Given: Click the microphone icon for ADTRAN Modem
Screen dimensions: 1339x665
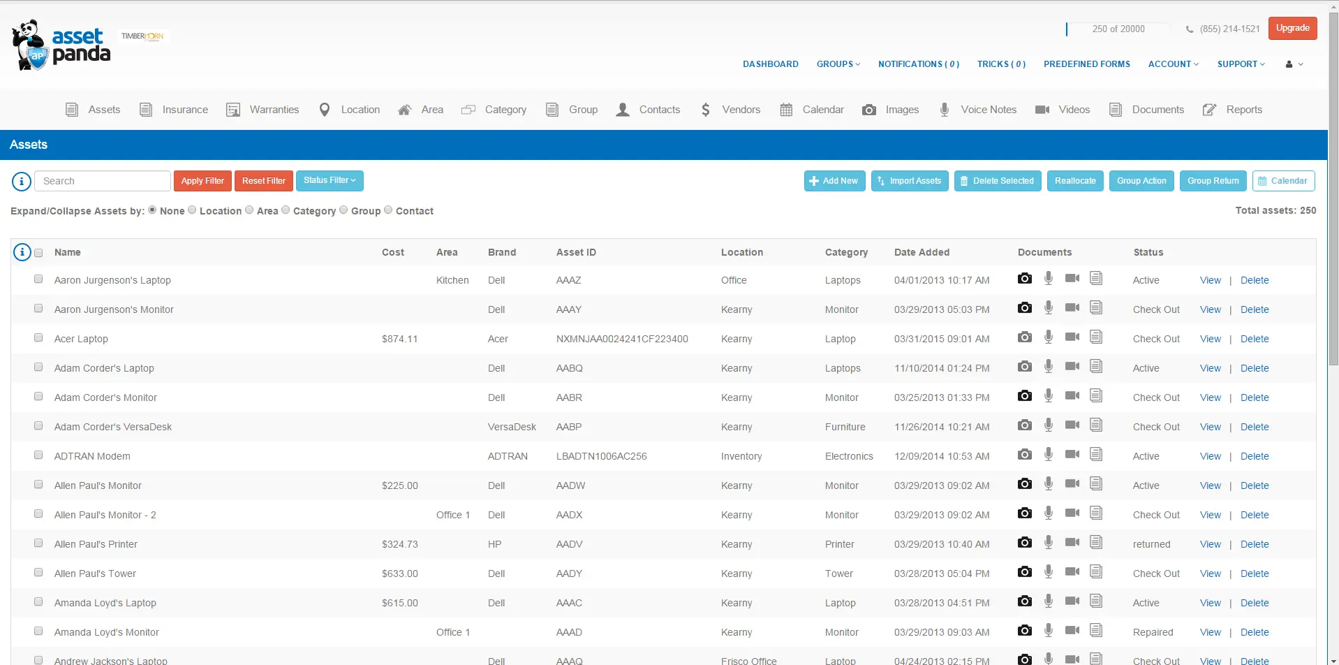Looking at the screenshot, I should point(1048,453).
